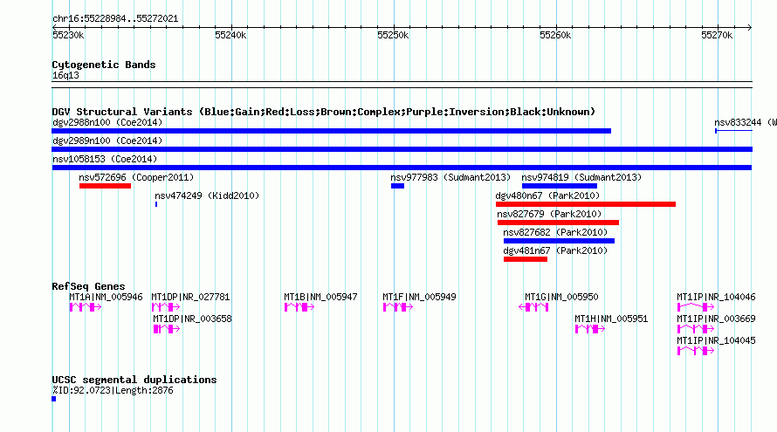The height and width of the screenshot is (432, 777).
Task: Click the chr16:55228984..55272021 coordinate label
Action: [x=115, y=18]
